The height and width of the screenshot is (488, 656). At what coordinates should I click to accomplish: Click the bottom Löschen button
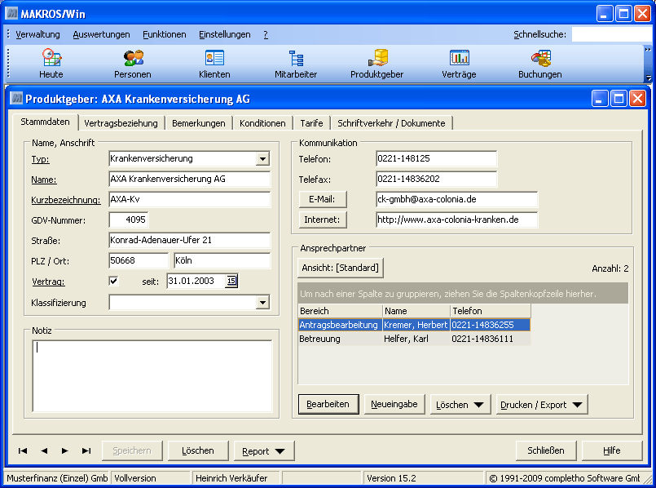point(198,450)
